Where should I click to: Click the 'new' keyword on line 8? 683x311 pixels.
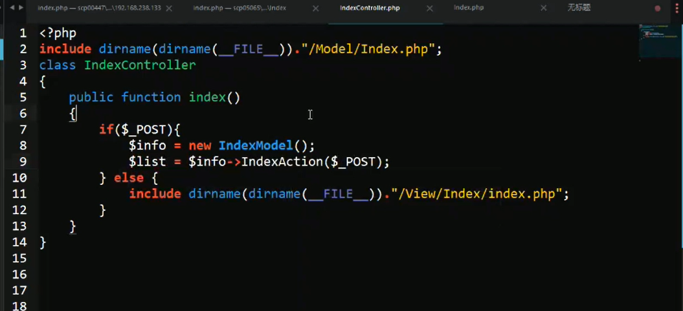(x=199, y=145)
